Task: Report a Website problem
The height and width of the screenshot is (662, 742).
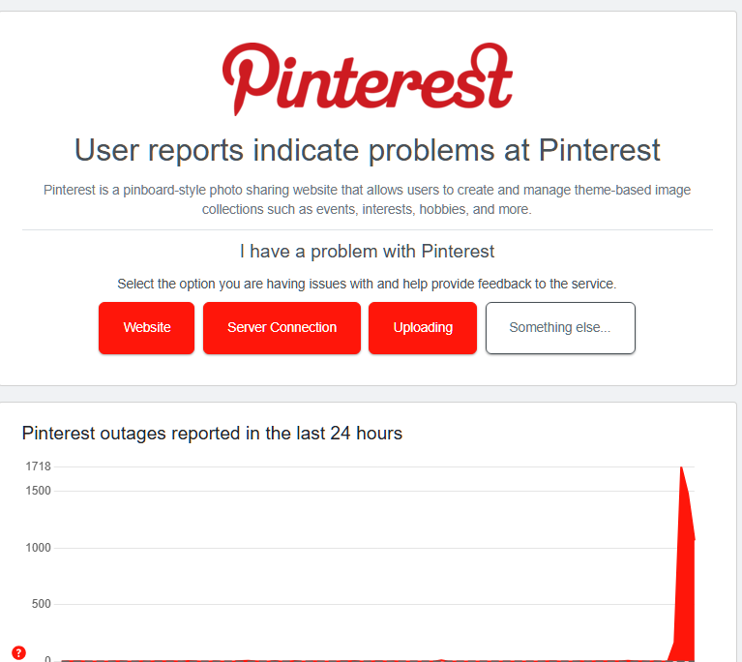Action: coord(147,328)
